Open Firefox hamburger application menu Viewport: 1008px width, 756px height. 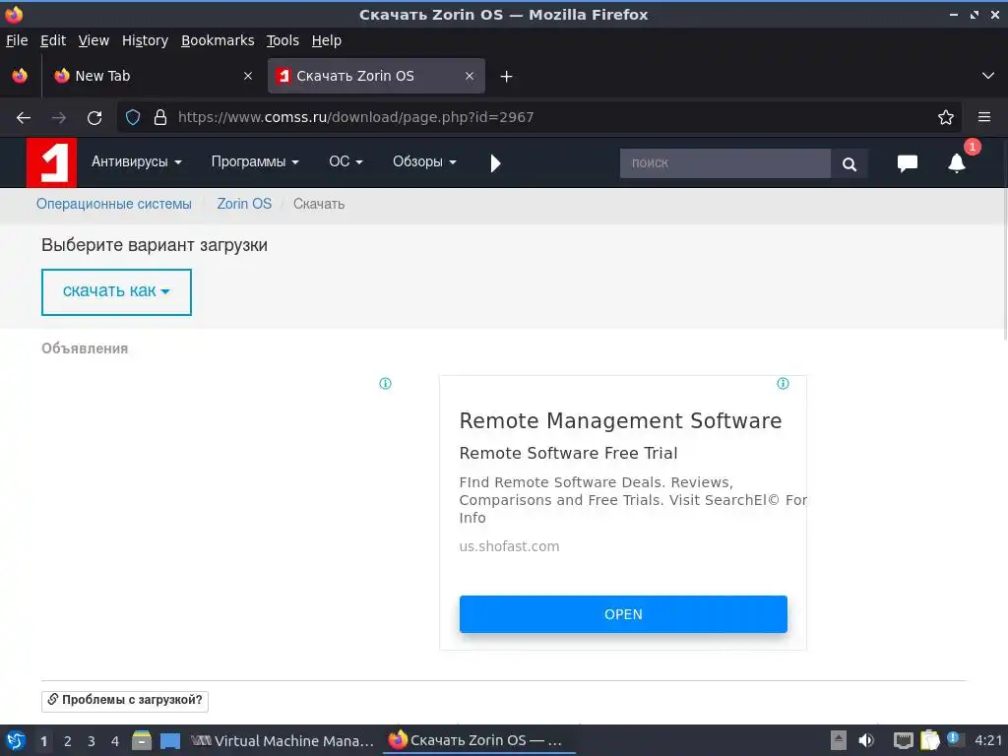click(x=984, y=117)
